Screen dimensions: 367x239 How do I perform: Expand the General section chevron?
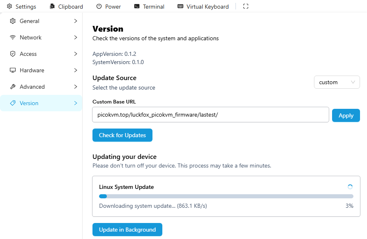coord(76,21)
